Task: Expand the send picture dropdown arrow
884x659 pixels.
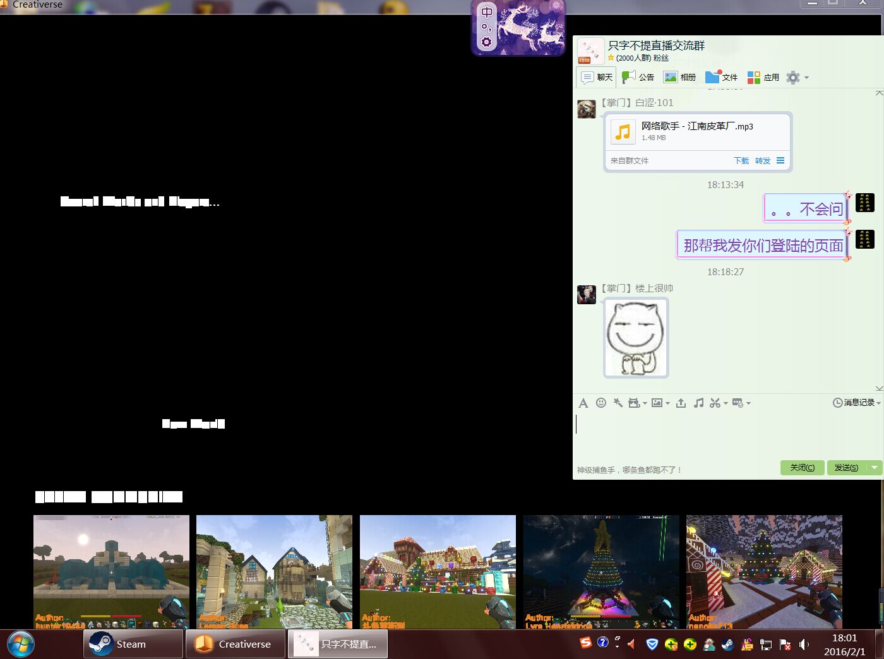Action: click(667, 403)
